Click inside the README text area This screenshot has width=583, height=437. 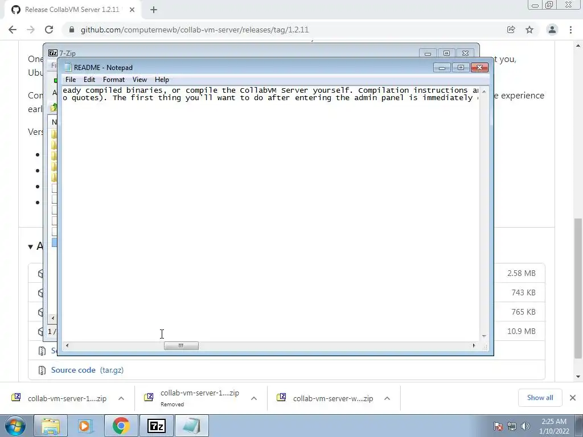coord(270,214)
